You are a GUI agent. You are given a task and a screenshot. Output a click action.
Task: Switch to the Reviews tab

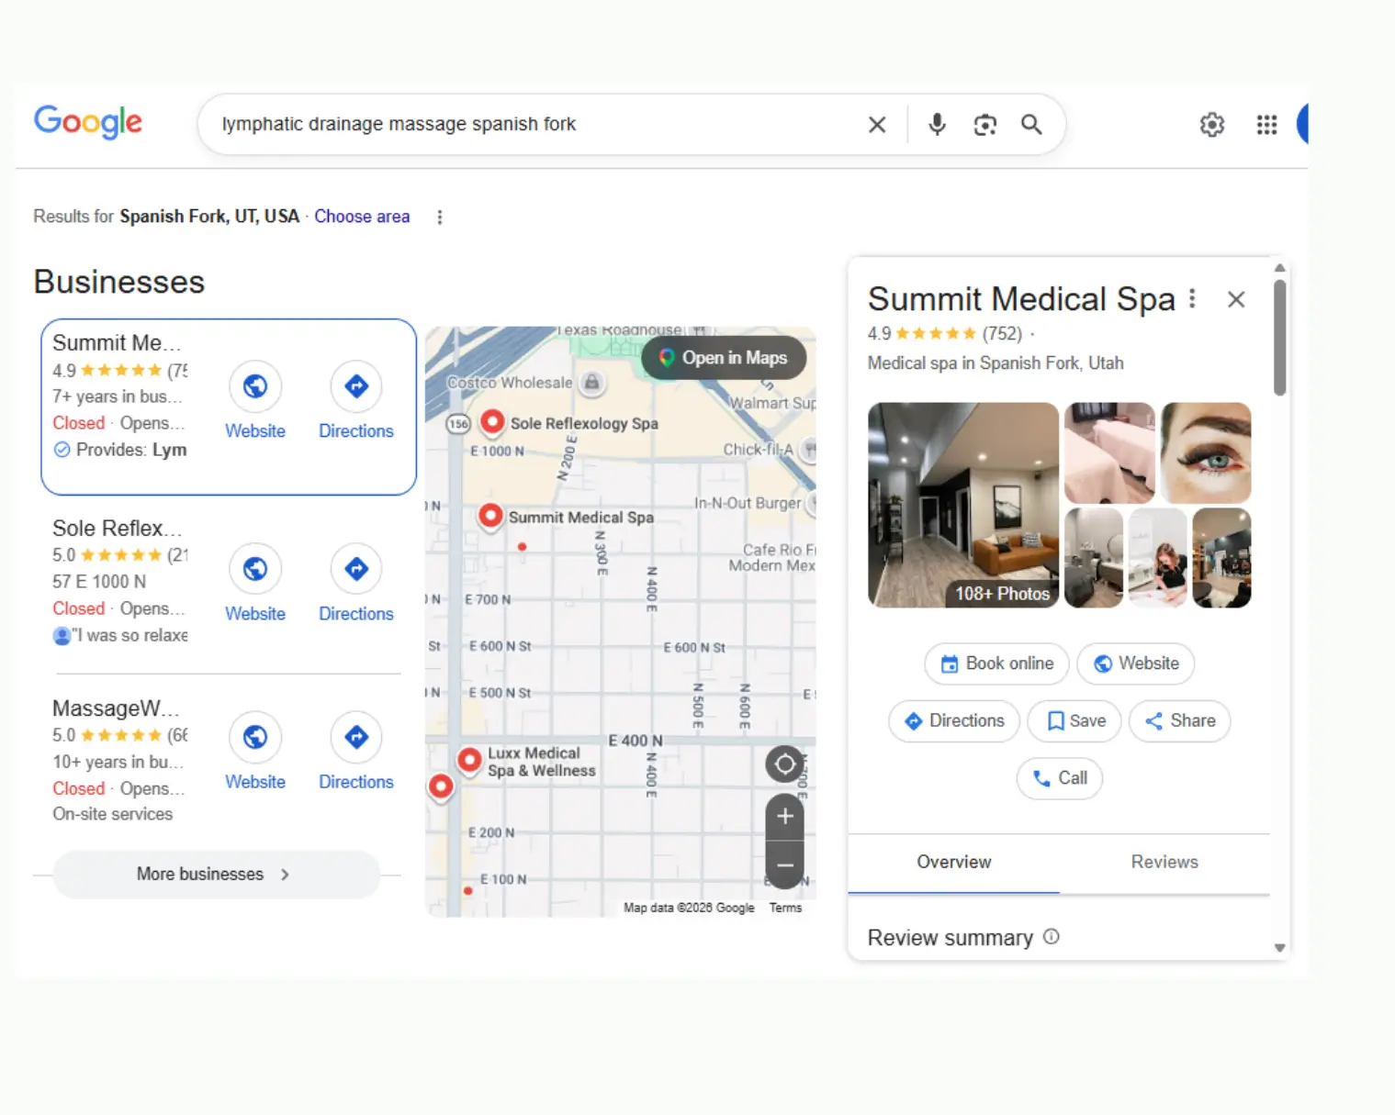pos(1164,862)
